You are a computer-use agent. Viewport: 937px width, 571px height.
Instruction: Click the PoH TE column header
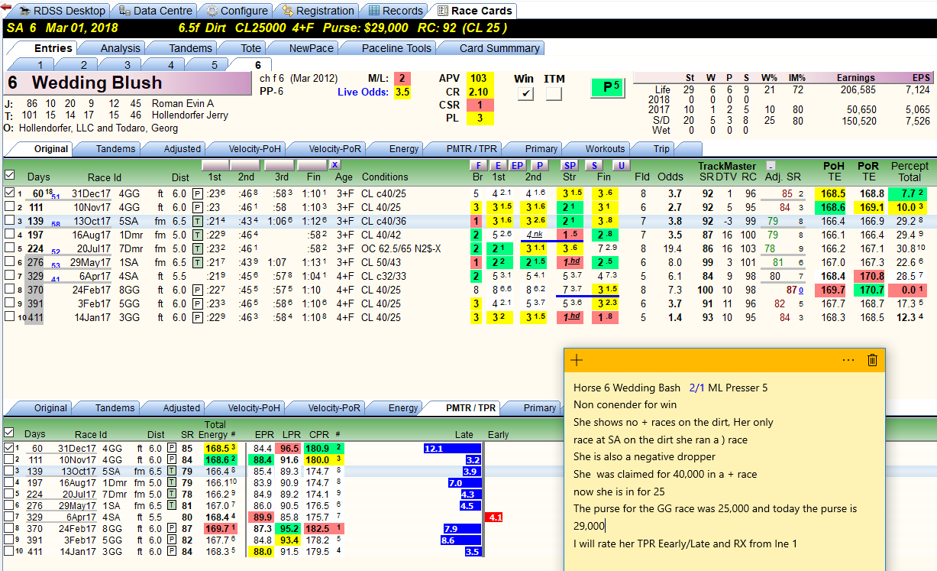(833, 171)
